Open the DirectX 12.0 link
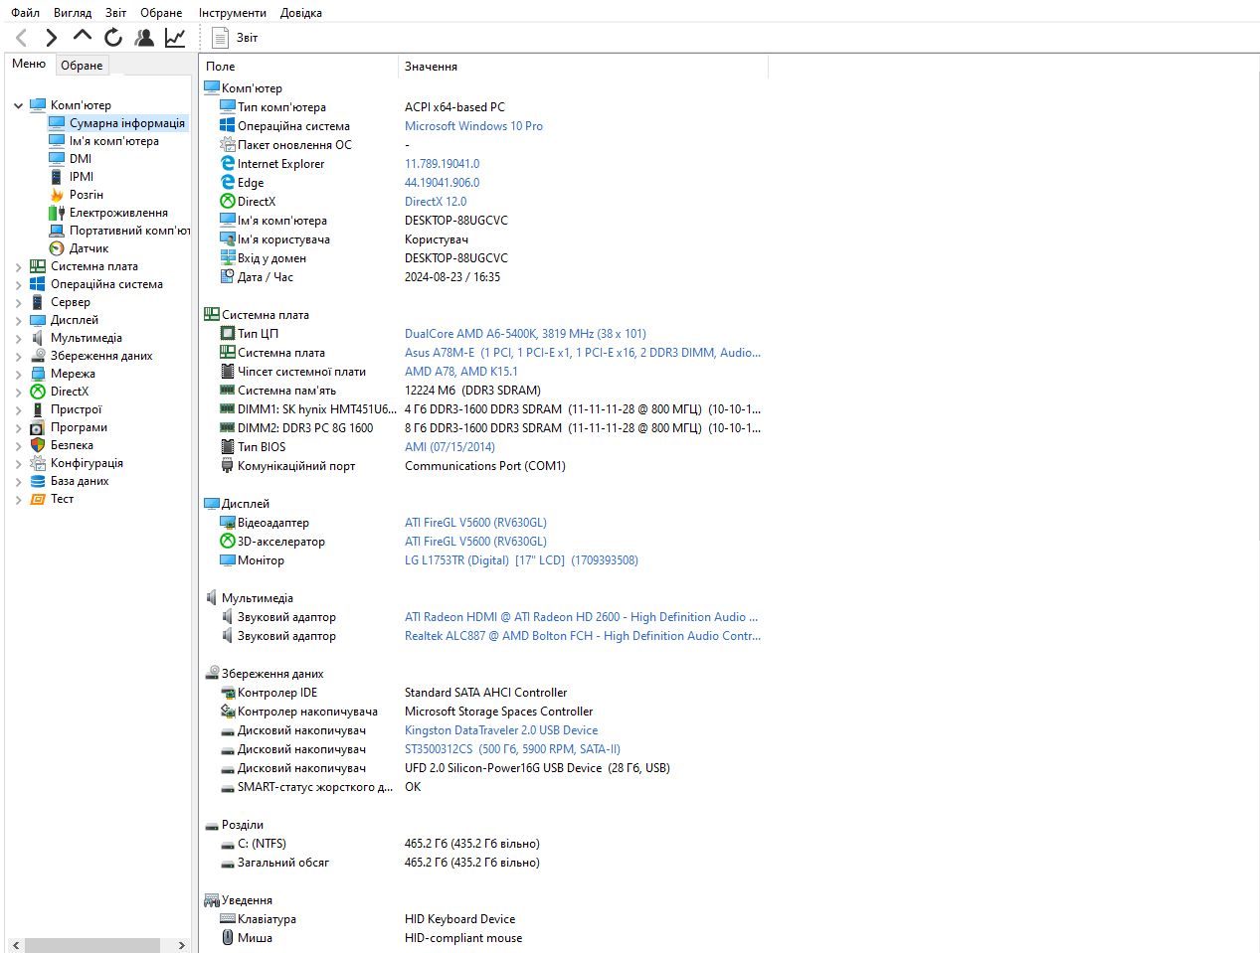Image resolution: width=1260 pixels, height=953 pixels. coord(436,202)
